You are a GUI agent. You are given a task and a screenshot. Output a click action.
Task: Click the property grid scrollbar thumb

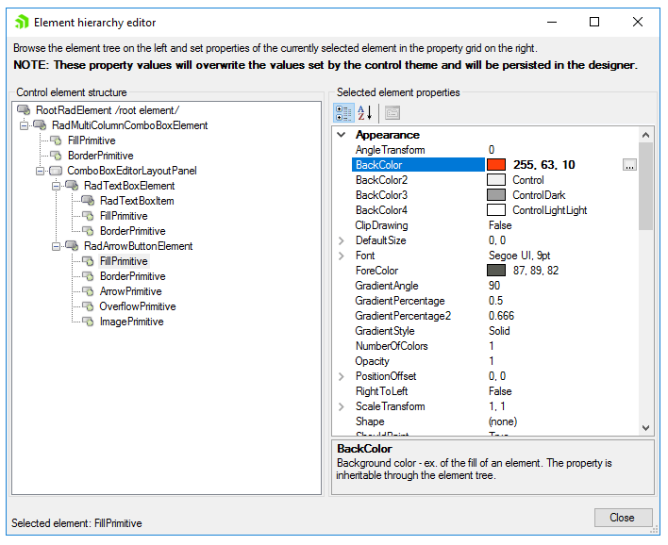click(x=645, y=186)
